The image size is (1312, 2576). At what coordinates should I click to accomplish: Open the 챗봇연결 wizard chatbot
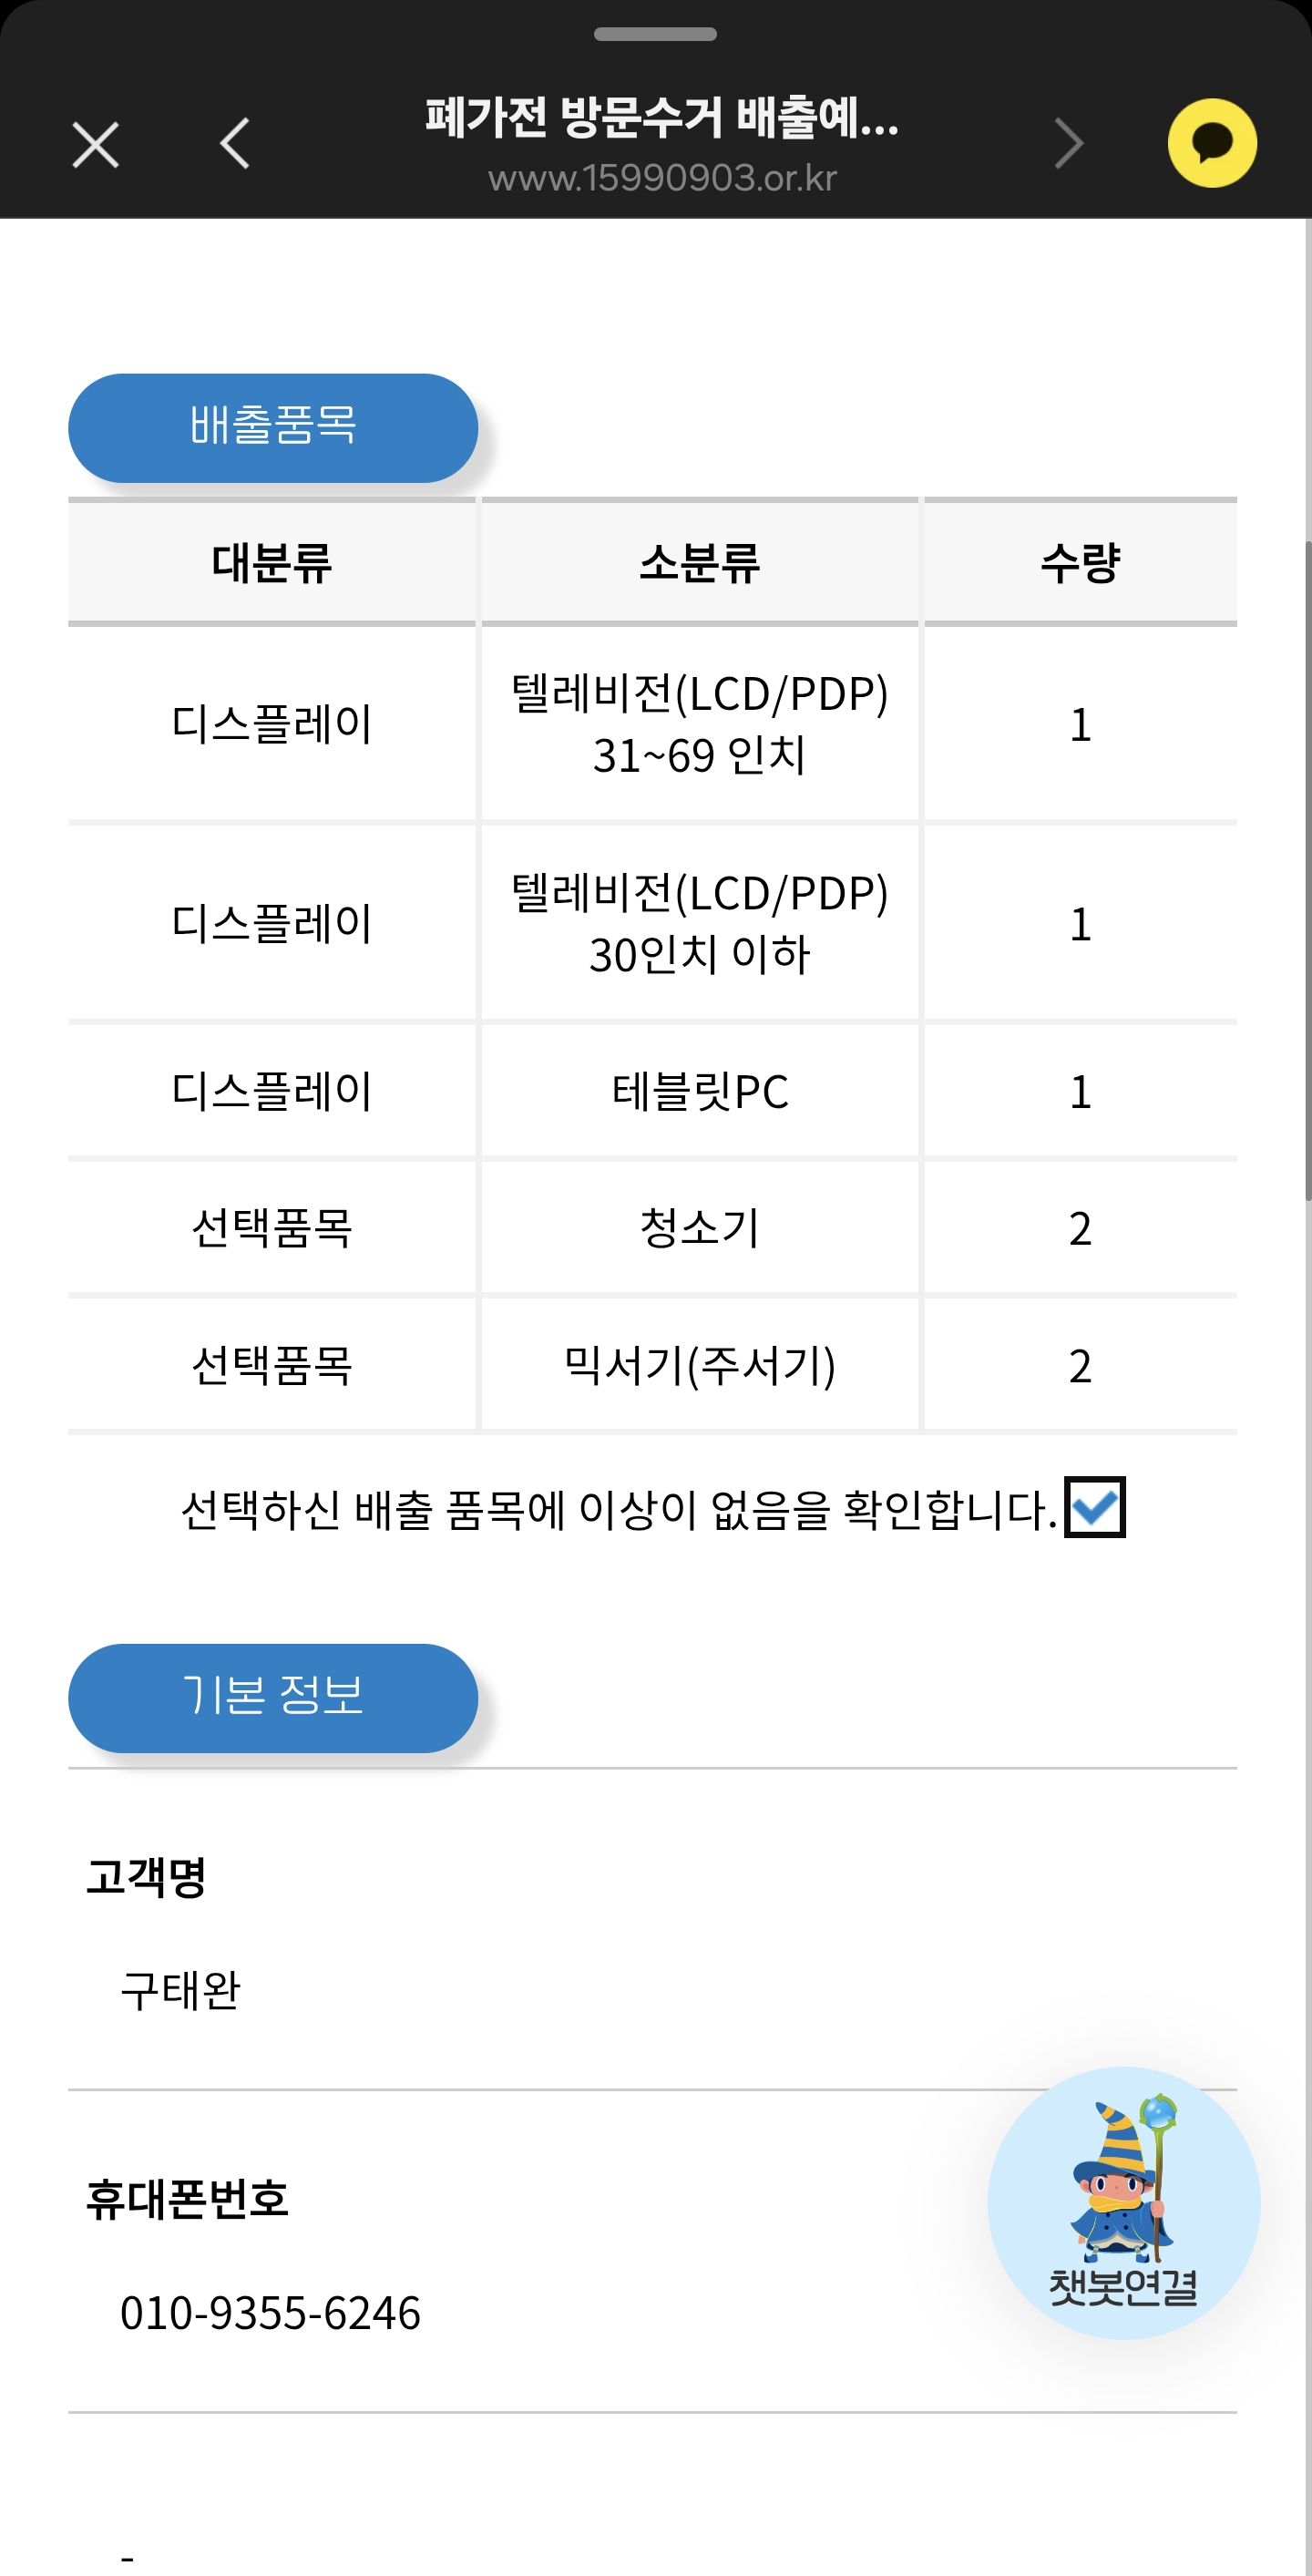(x=1123, y=2202)
